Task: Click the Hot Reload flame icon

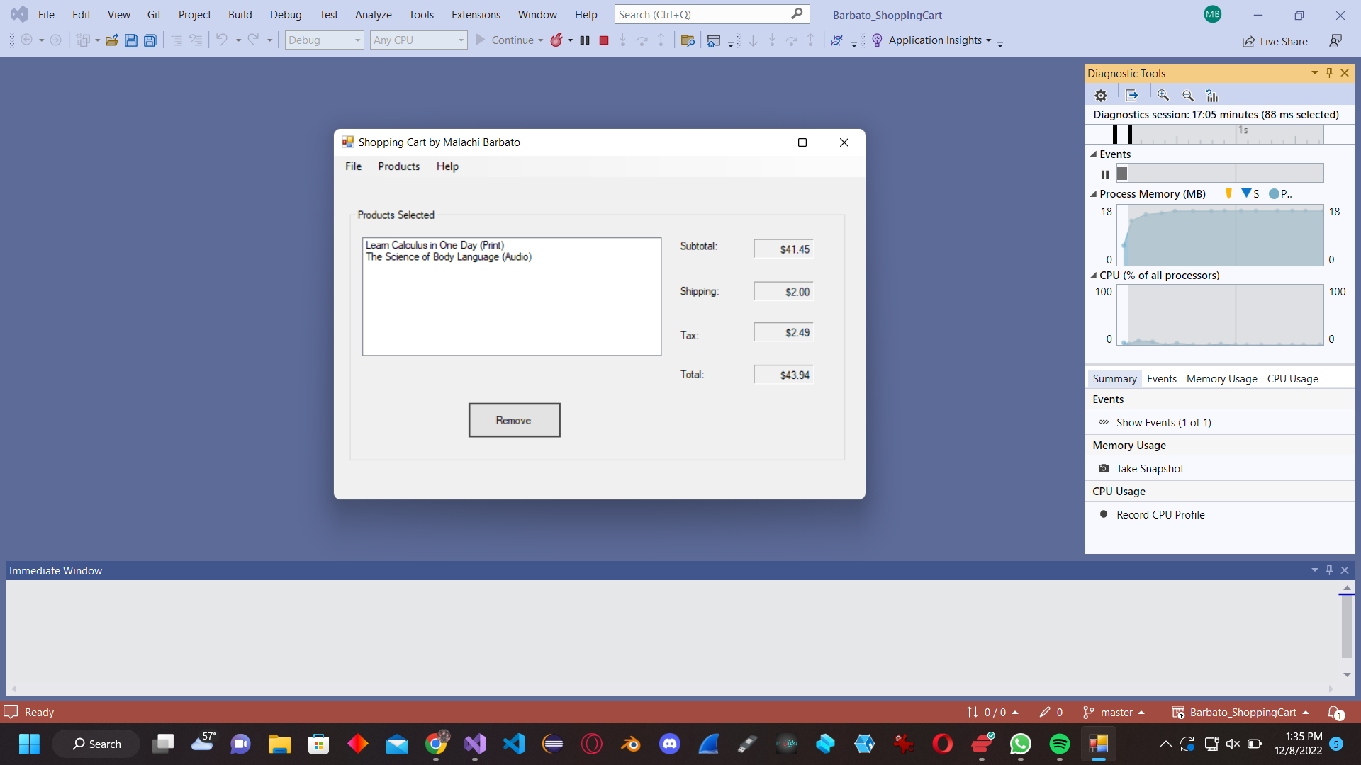Action: coord(557,40)
